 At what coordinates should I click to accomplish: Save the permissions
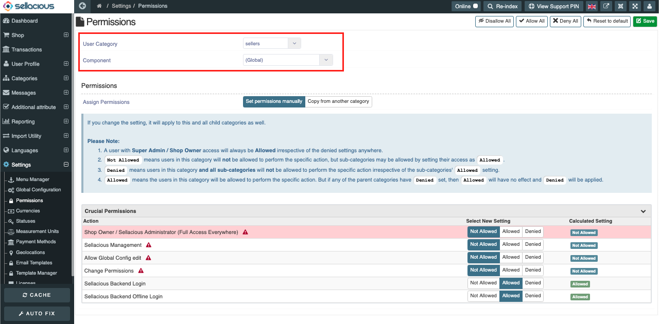[x=645, y=21]
